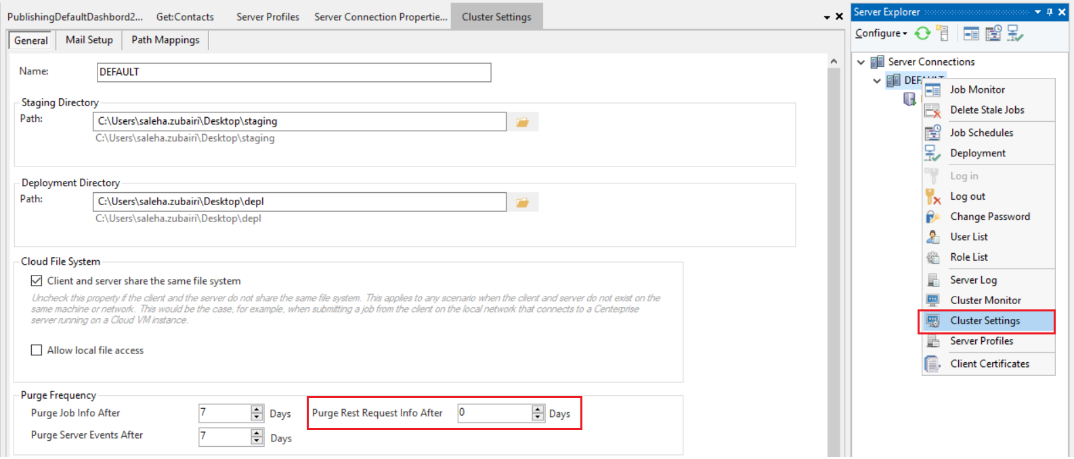The width and height of the screenshot is (1074, 459).
Task: Open the Configure dropdown menu
Action: point(881,33)
